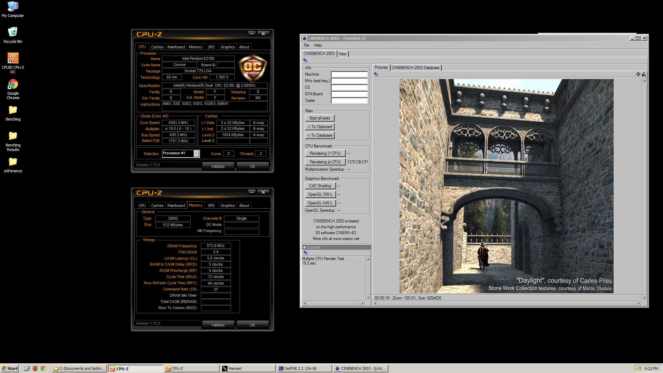
Task: Close the bottom CPU-Z Memory window
Action: [x=263, y=192]
